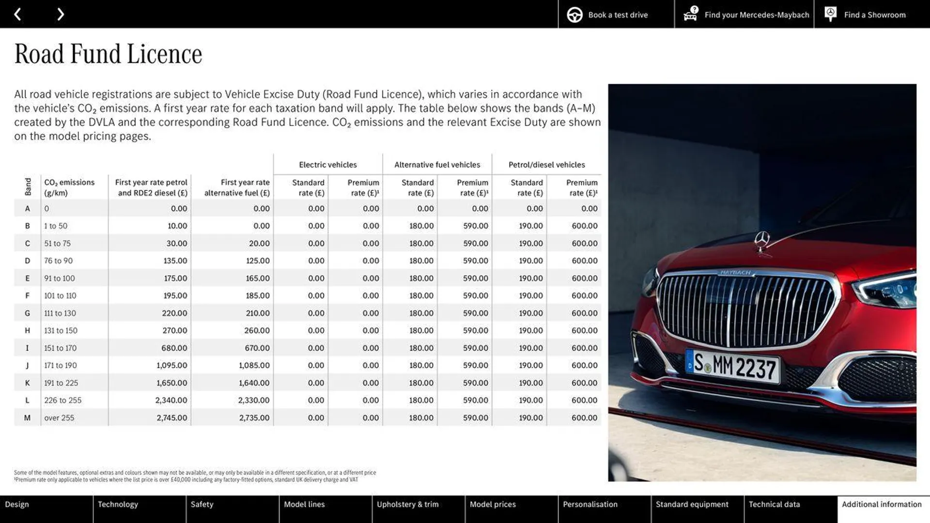930x523 pixels.
Task: Click First year rate alternative fuel header
Action: point(237,187)
